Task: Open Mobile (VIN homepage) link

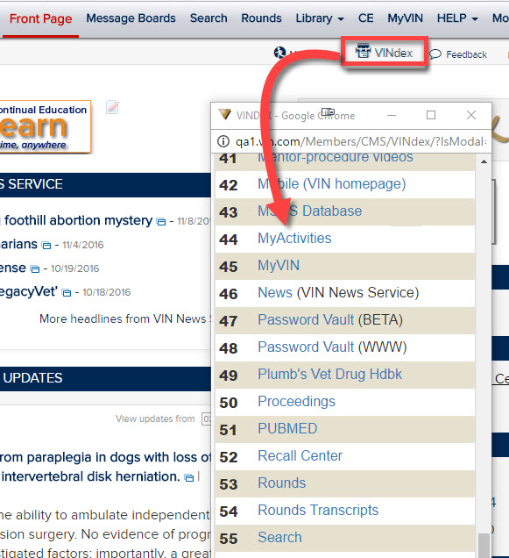Action: point(332,184)
